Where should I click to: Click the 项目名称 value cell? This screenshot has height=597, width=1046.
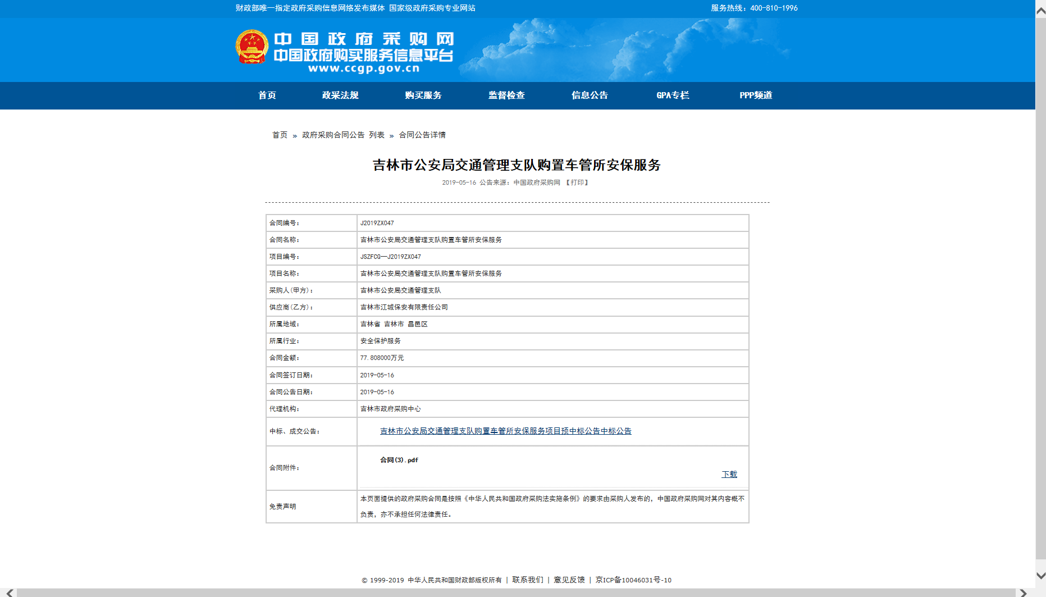click(x=553, y=274)
